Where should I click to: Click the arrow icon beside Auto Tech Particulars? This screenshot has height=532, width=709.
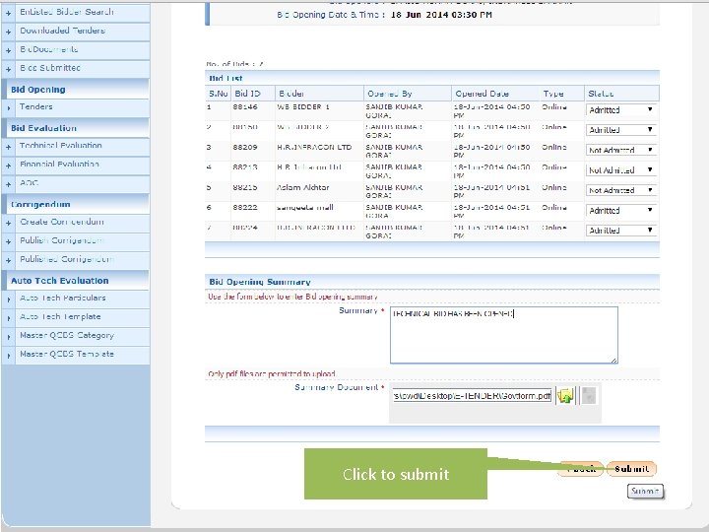(x=9, y=299)
